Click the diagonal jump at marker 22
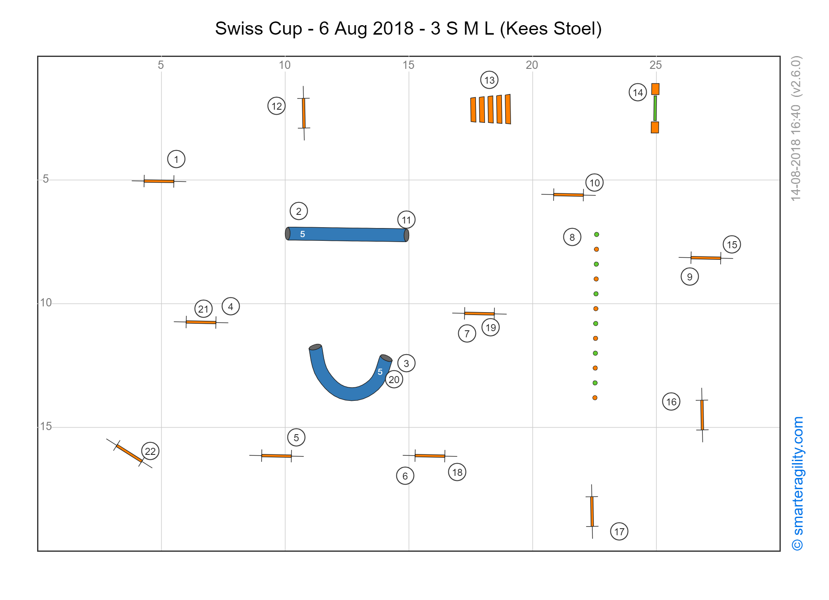829x600 pixels. click(129, 453)
